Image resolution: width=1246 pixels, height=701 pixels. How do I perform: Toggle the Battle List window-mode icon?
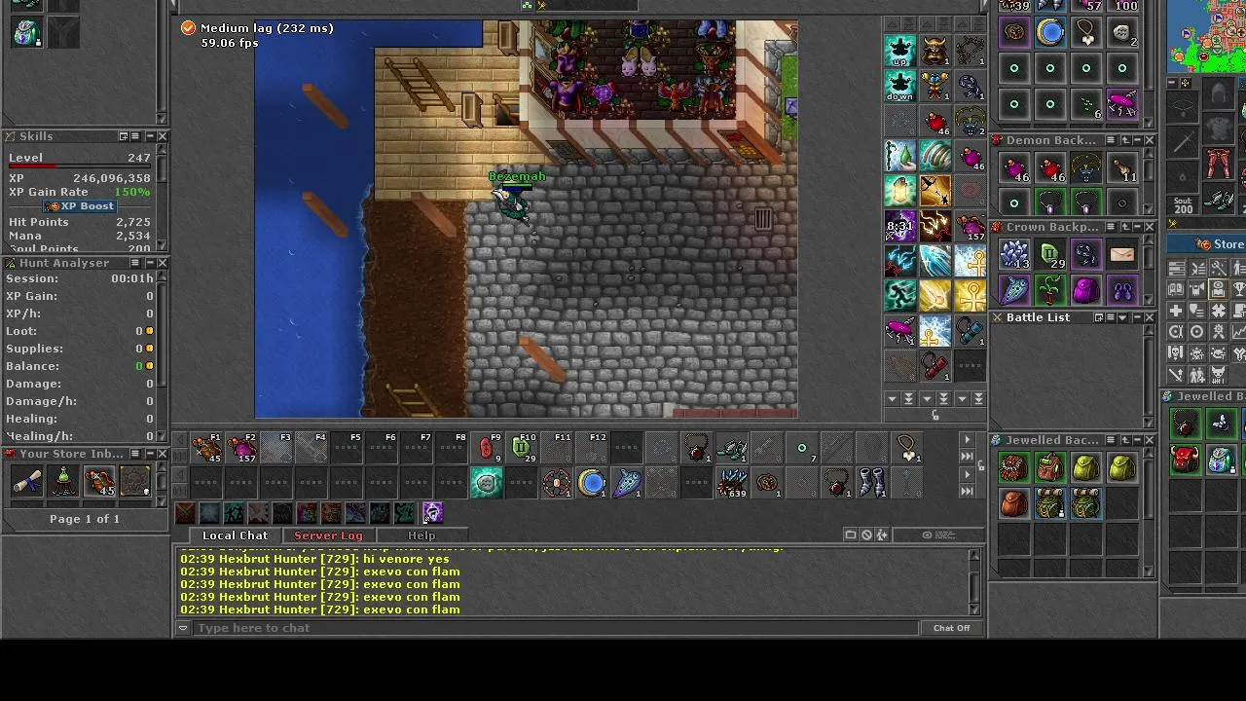pos(1099,317)
